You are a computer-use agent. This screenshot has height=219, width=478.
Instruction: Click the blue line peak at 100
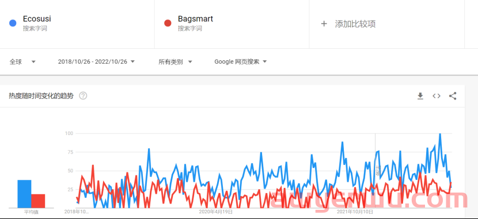click(x=440, y=134)
